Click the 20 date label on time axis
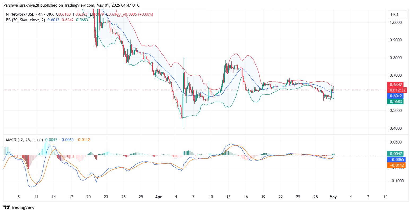 (x=89, y=197)
